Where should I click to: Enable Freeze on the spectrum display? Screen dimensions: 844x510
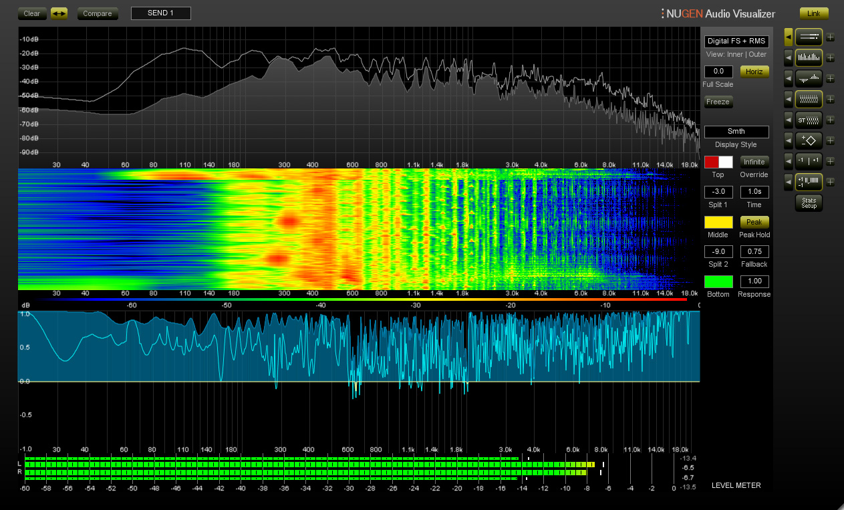pos(718,102)
